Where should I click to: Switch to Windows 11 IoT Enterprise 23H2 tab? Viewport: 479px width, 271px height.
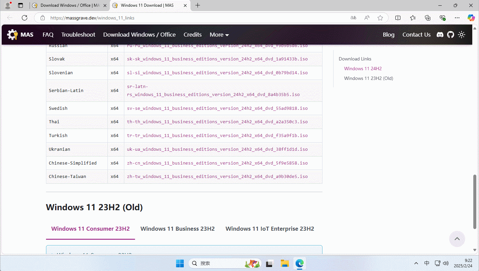(x=269, y=229)
